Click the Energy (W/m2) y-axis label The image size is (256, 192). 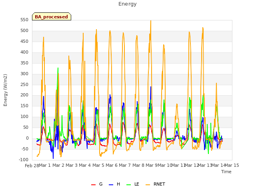coord(5,90)
